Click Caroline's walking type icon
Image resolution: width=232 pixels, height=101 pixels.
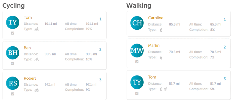coord(161,30)
